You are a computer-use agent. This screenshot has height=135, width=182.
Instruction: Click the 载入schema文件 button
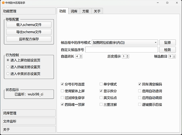point(29,25)
